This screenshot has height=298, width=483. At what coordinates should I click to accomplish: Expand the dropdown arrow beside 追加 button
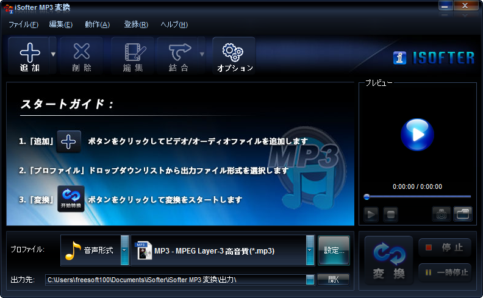53,54
